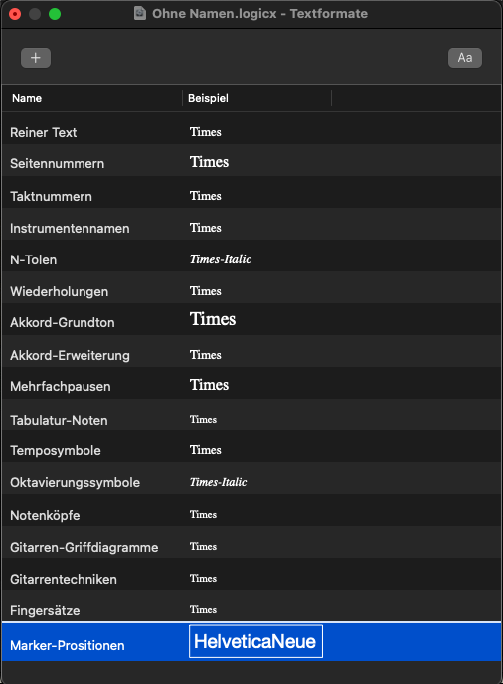Viewport: 503px width, 684px height.
Task: Choose the Mehrfachpausen row
Action: point(251,386)
